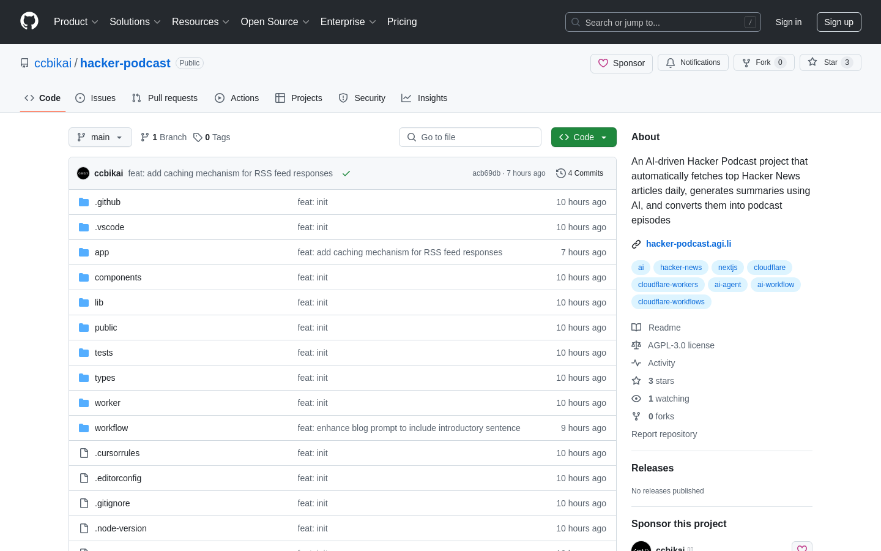Select the hacker-news topic tag

[x=681, y=268]
